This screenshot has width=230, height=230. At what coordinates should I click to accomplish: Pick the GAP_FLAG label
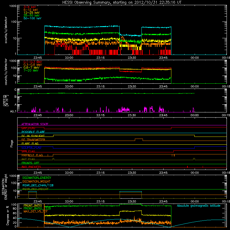point(28,128)
